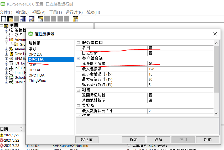
Task: Click the ex logo in 属性编辑器 dialog title
Action: [x=31, y=34]
